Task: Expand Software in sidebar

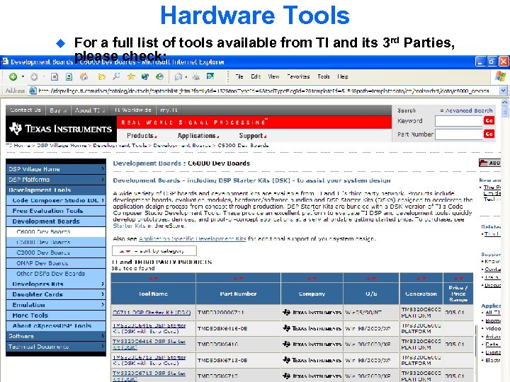Action: [x=56, y=336]
